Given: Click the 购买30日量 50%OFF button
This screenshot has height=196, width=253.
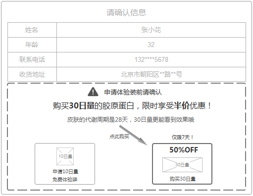Looking at the screenshot, I should 182,164.
